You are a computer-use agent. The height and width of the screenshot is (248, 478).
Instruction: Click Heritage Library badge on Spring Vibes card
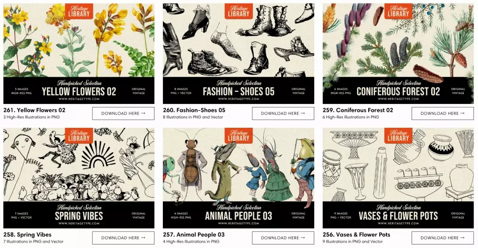point(79,136)
